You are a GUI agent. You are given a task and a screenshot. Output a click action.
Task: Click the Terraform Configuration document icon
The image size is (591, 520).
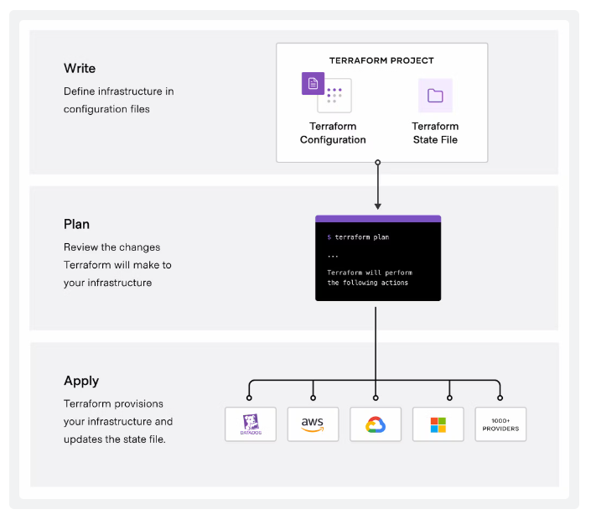313,83
